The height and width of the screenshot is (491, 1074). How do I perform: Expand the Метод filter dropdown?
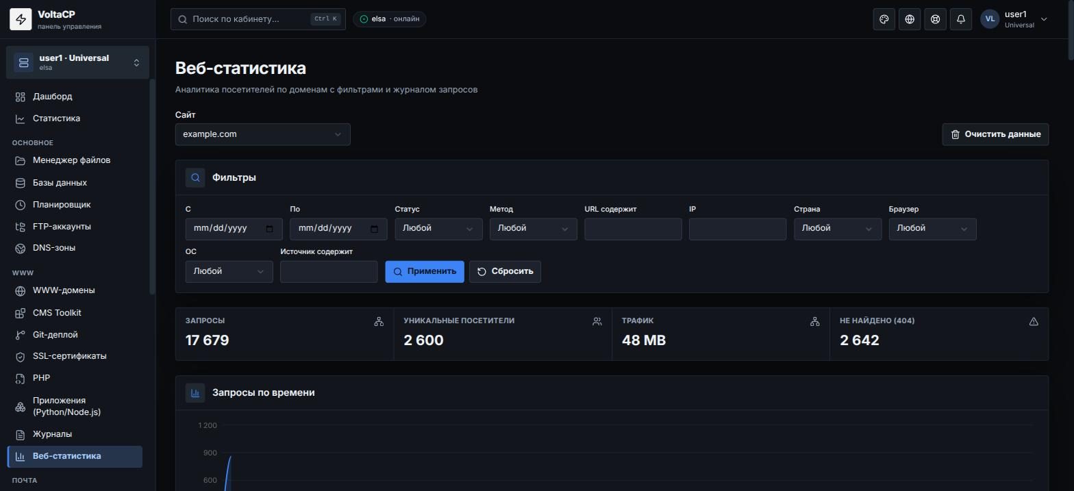[x=534, y=229]
